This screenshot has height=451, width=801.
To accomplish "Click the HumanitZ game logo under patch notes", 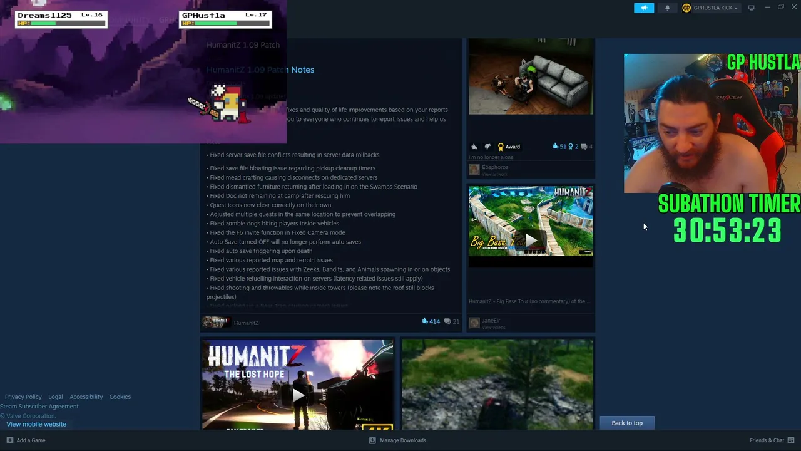I will [216, 323].
